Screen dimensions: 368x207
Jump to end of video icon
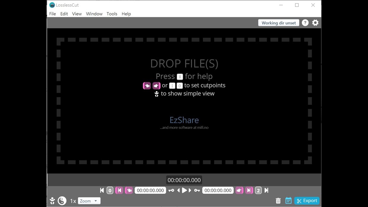coord(266,190)
